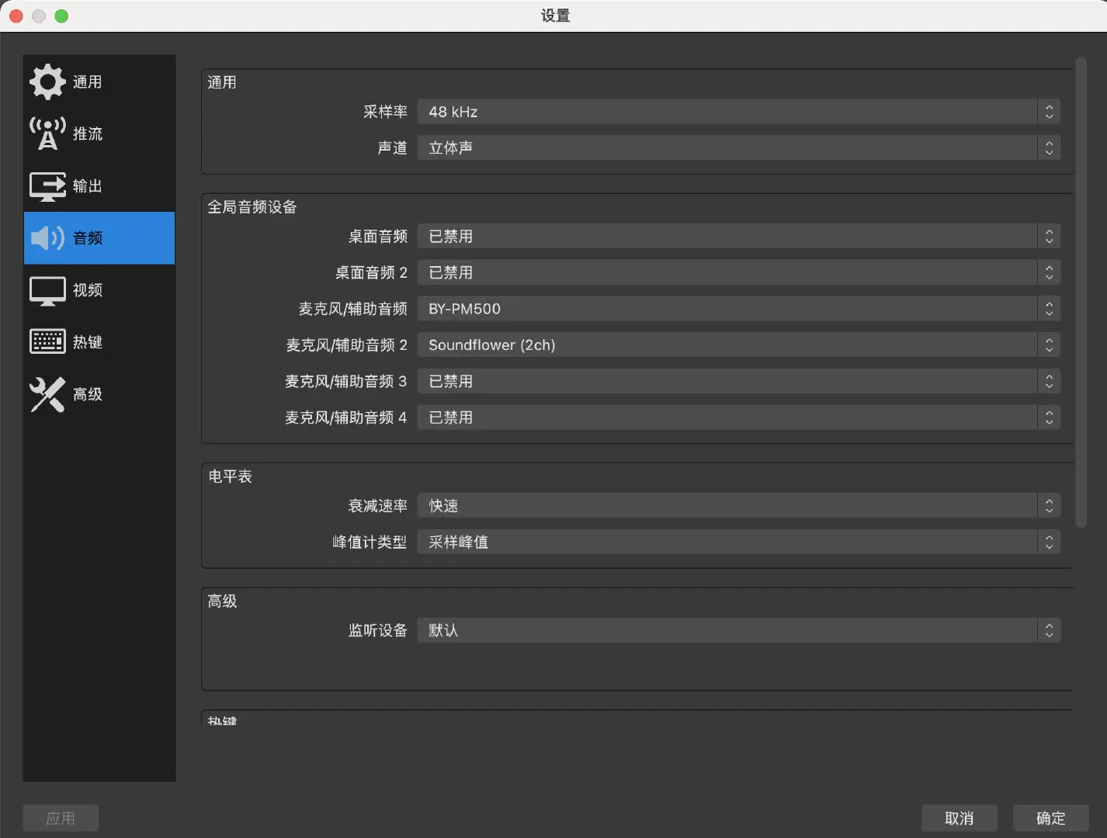Image resolution: width=1107 pixels, height=838 pixels.
Task: Click the wrench tools icon for 高级
Action: (47, 394)
